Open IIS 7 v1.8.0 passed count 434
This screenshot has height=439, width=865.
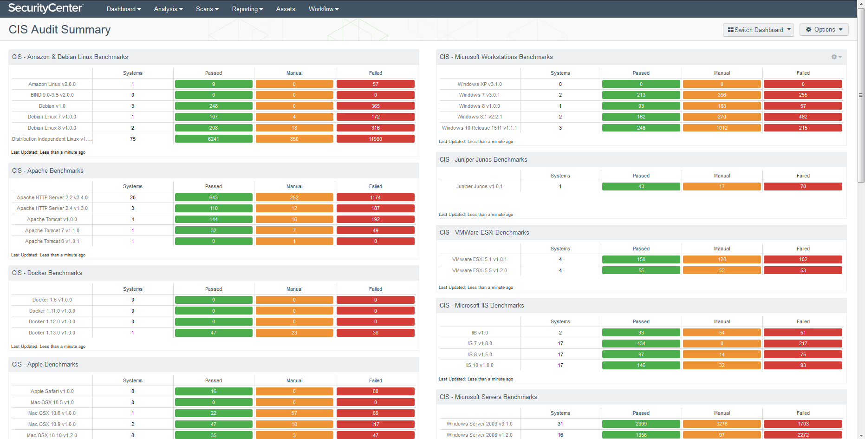pos(641,343)
